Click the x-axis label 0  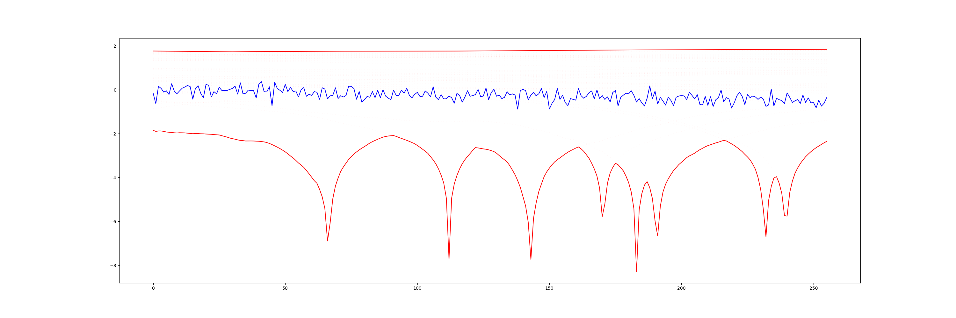pos(153,288)
